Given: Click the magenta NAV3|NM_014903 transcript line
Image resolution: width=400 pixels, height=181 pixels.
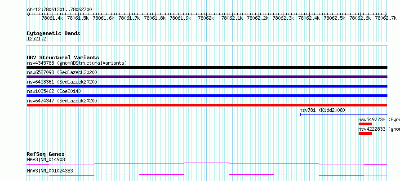Looking at the screenshot, I should [x=207, y=163].
